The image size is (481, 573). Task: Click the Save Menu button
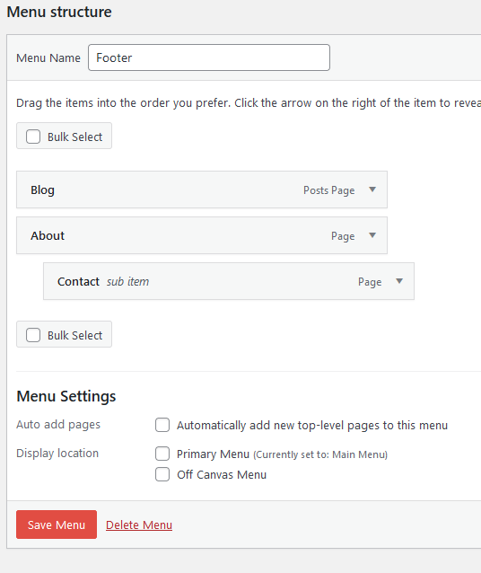(57, 525)
